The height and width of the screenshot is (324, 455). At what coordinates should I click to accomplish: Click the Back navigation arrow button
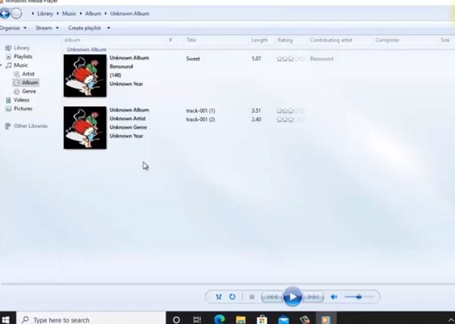coord(5,13)
